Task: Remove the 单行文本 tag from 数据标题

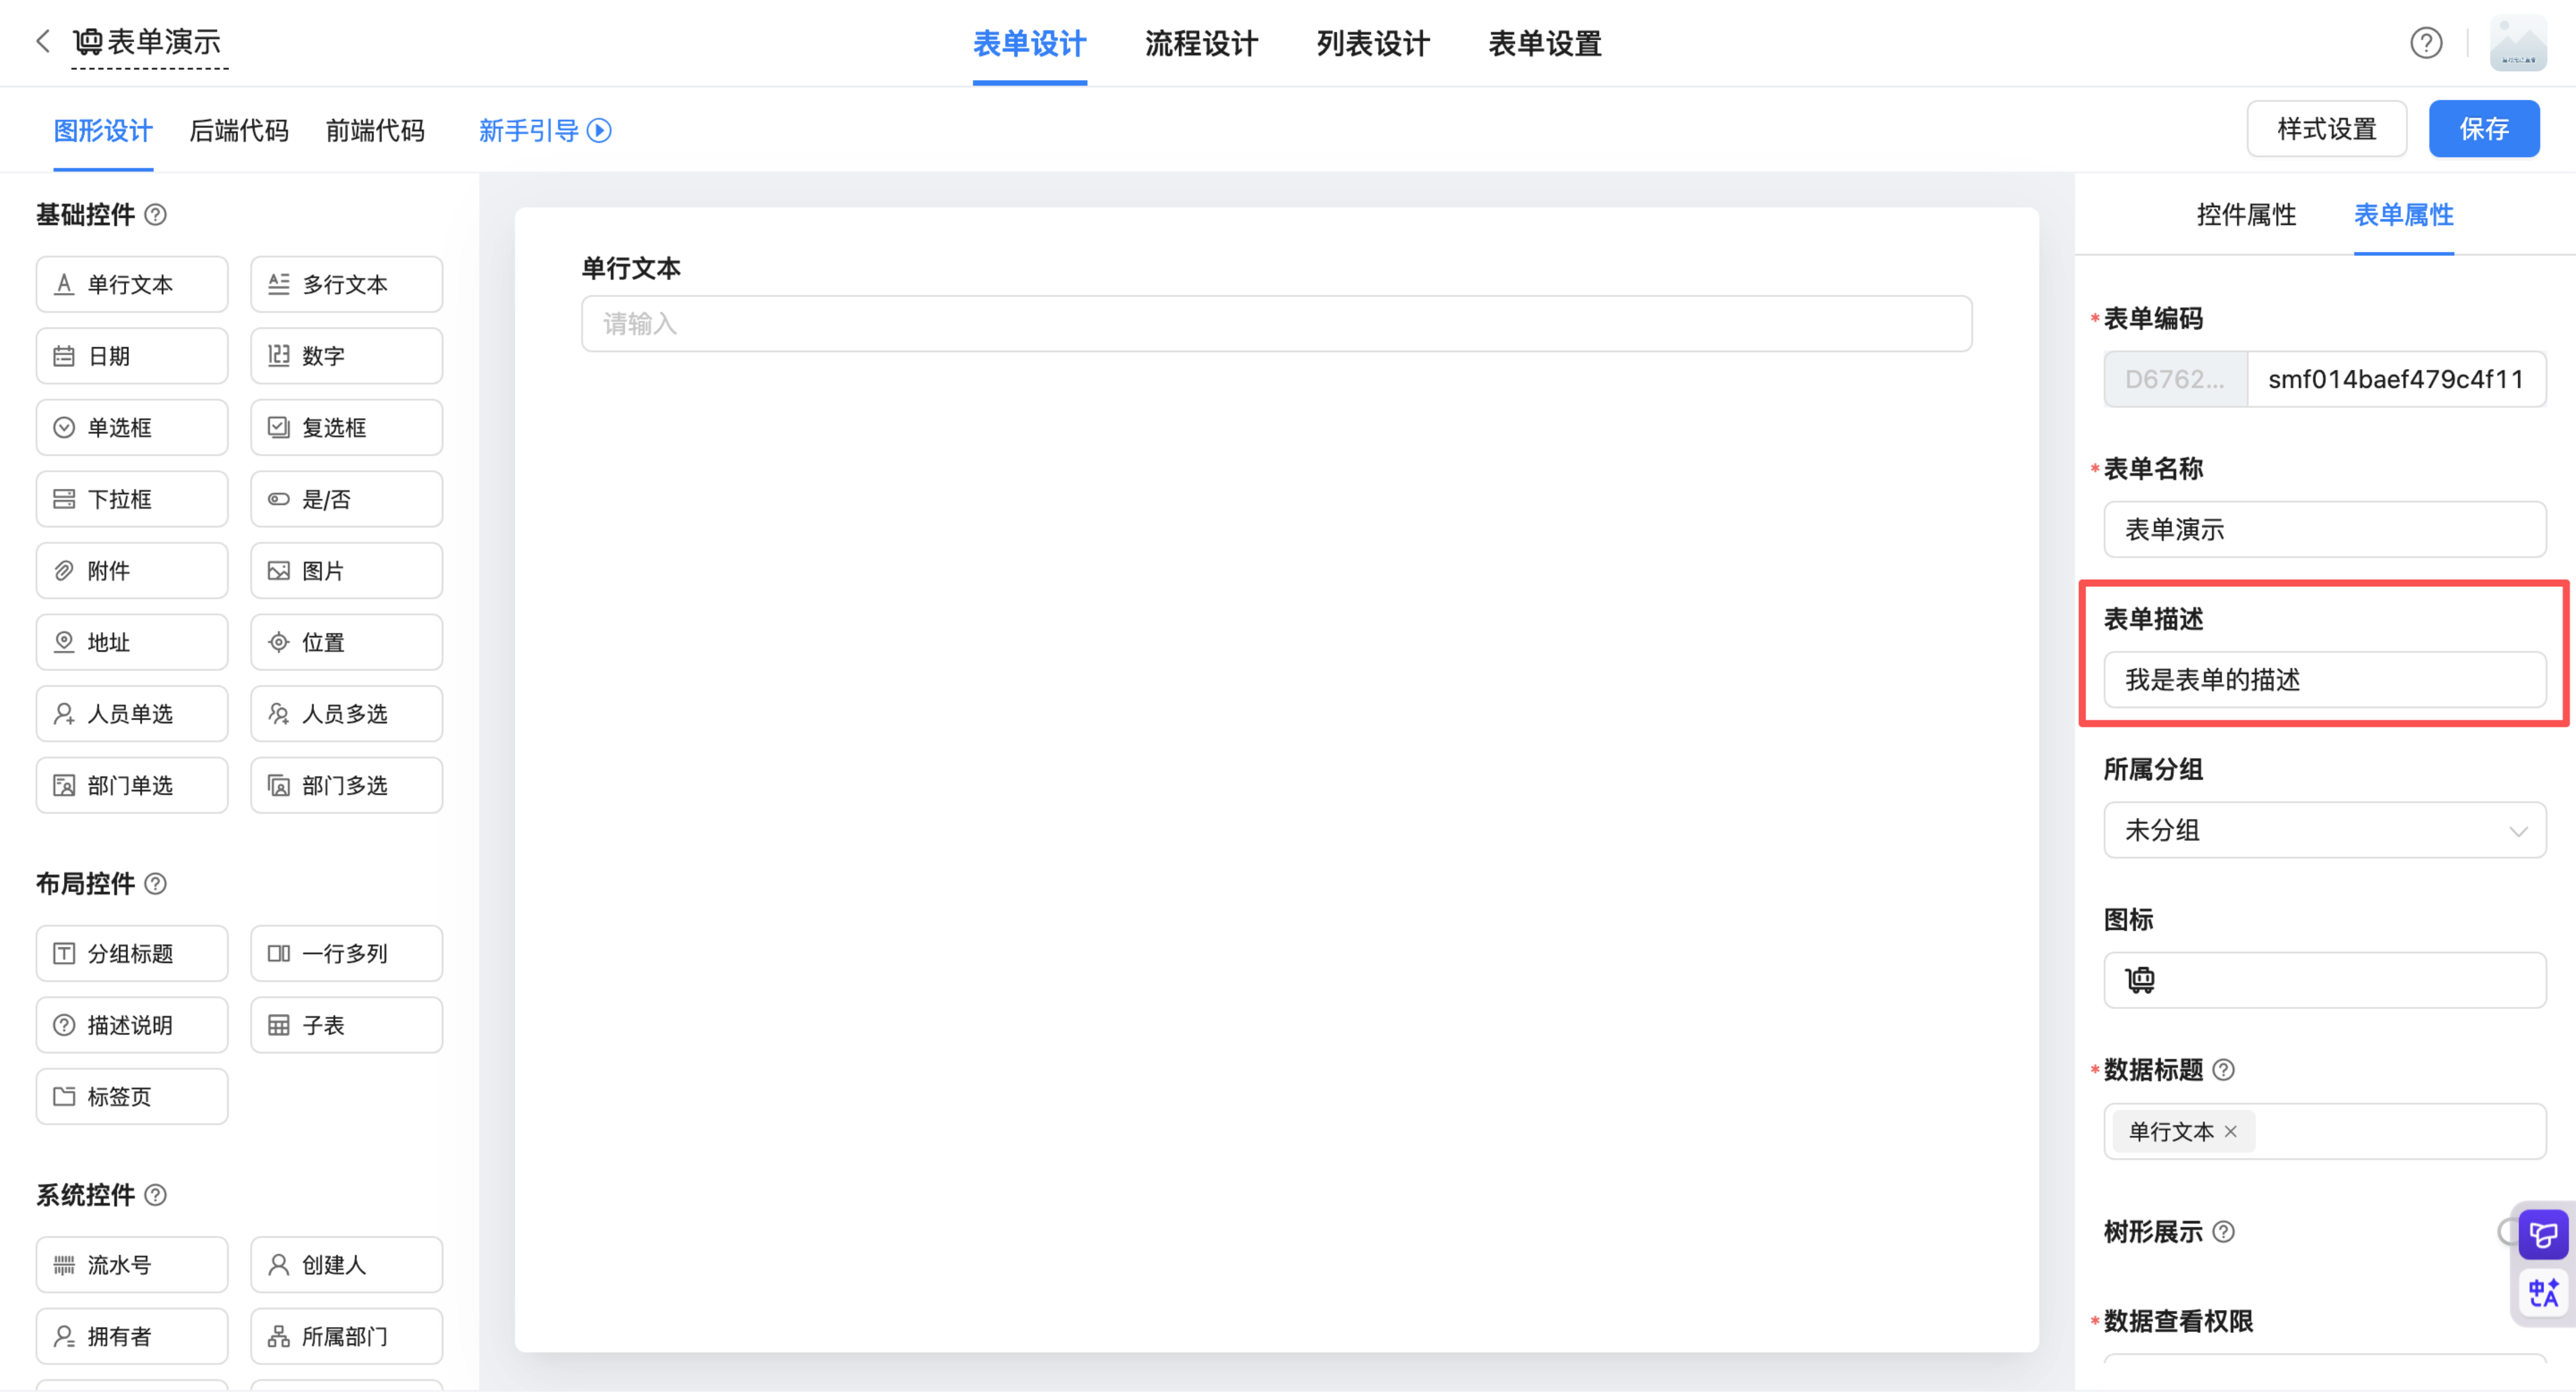Action: coord(2230,1132)
